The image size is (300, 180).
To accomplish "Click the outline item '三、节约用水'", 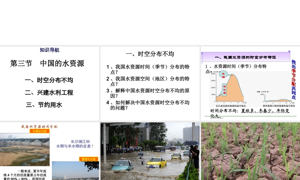I will tap(44, 105).
